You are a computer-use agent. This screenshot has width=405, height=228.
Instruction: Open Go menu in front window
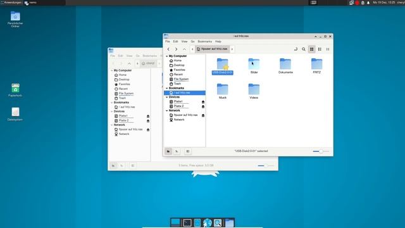coord(192,41)
